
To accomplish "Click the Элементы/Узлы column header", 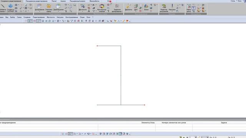I will tap(148, 123).
